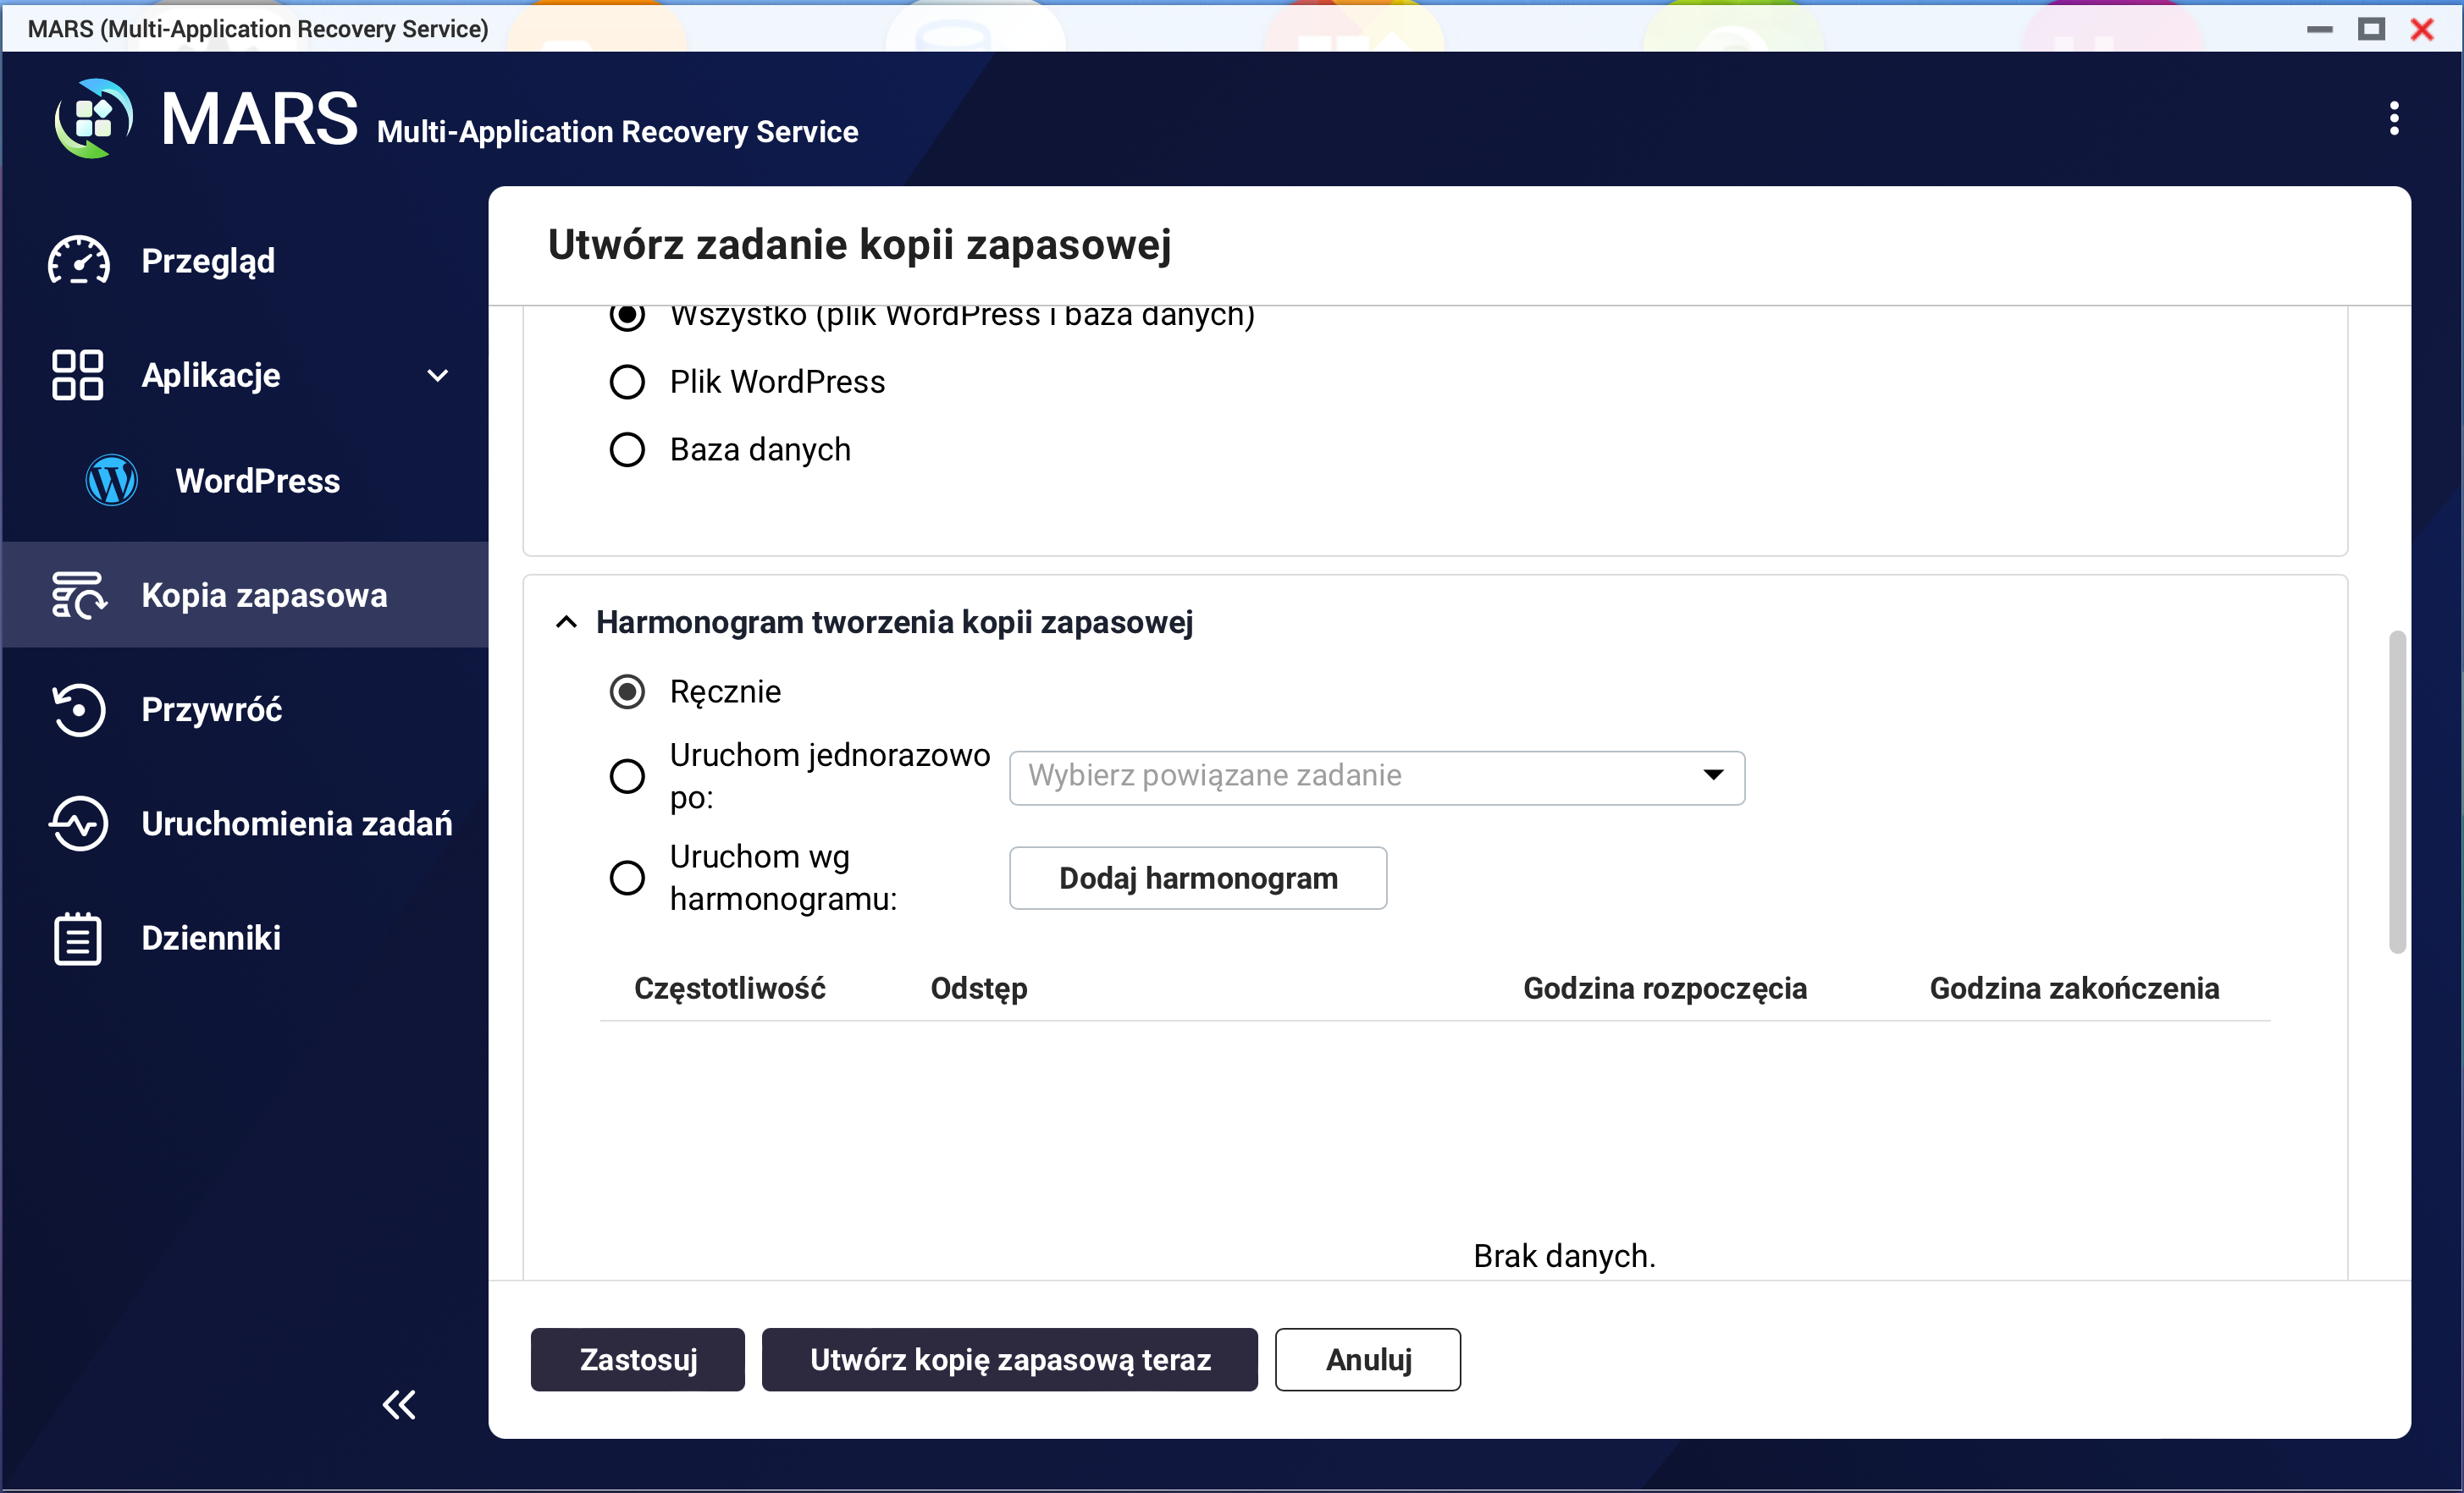Click the Aplikacje grid icon
Screen dimensions: 2464x1493
click(x=77, y=375)
